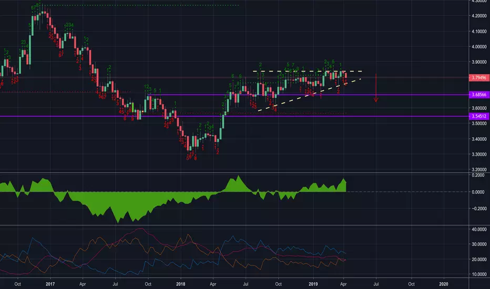Click the 0.2000 oscillator scale value

tap(478, 176)
